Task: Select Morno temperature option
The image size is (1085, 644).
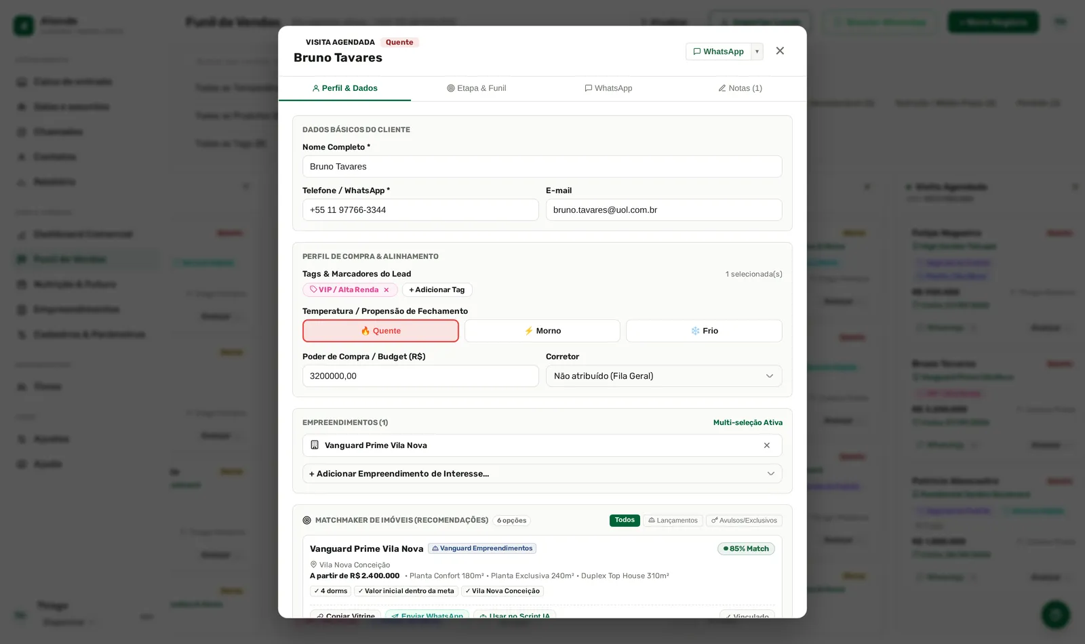Action: pos(542,331)
